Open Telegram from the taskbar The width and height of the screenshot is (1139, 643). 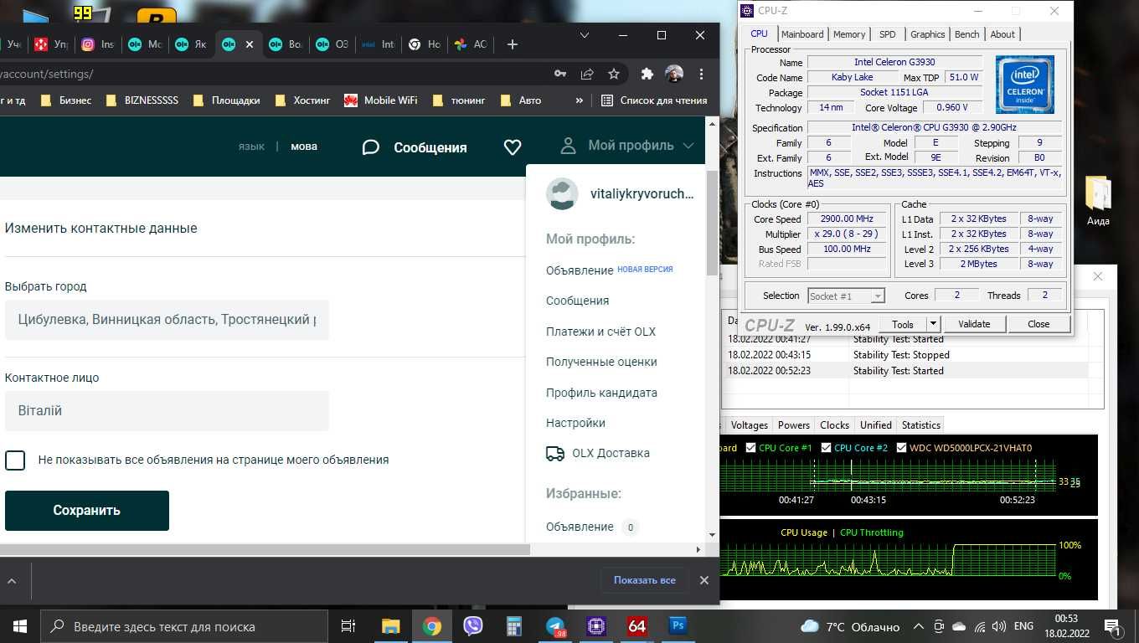(x=554, y=626)
